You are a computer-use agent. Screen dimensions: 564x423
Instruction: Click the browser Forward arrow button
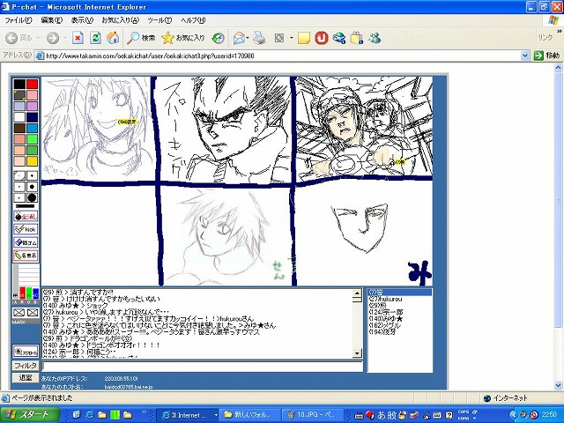[x=53, y=38]
